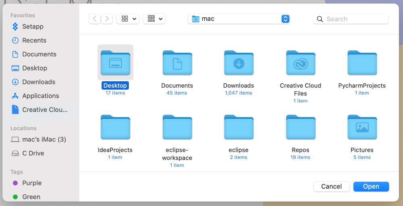Open the icon view mode dropdown
This screenshot has height=206, width=403.
tap(128, 19)
